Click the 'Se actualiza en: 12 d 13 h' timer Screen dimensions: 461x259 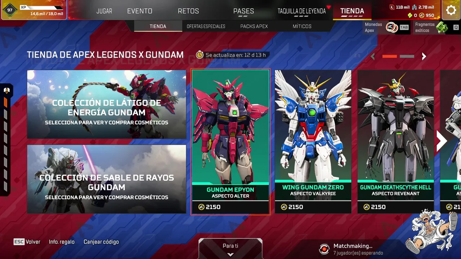point(236,55)
